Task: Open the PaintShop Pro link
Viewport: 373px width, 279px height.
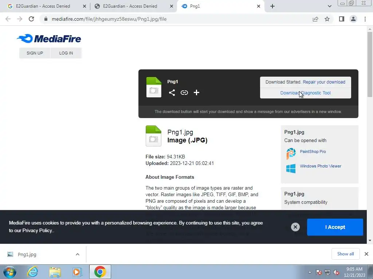Action: 313,151
